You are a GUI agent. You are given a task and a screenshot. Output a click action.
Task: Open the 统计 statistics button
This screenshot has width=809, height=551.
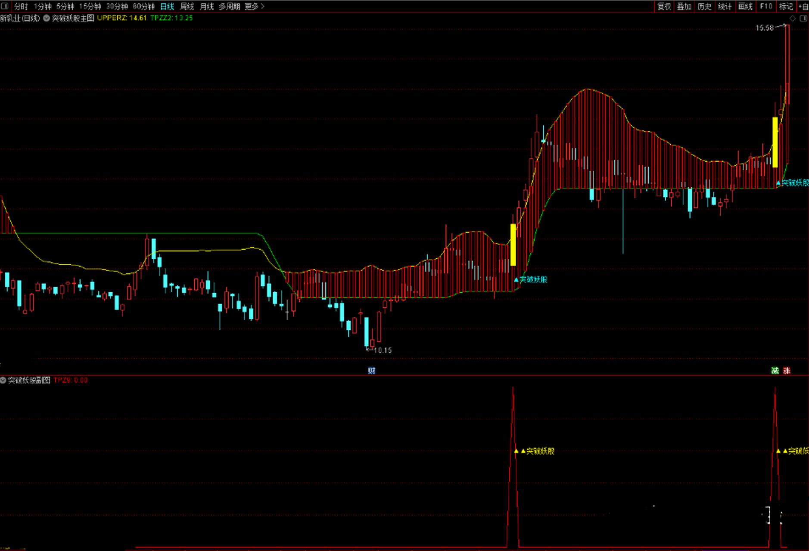725,6
